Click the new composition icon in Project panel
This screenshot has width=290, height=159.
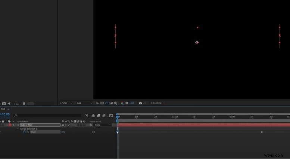[4, 104]
